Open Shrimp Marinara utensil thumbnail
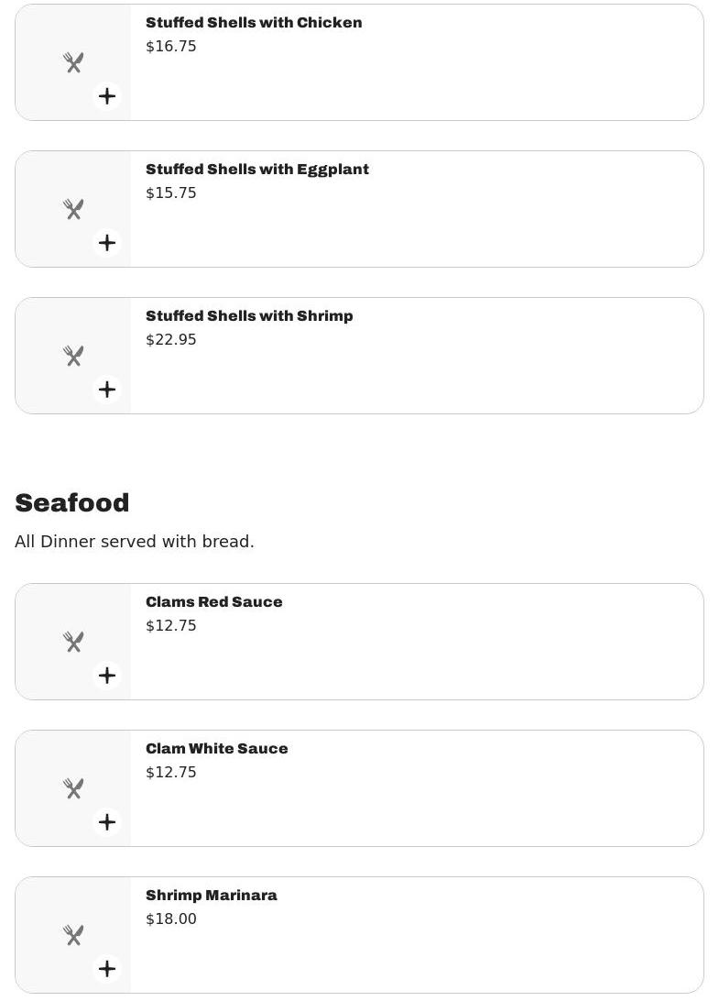This screenshot has height=1001, width=719. (73, 936)
